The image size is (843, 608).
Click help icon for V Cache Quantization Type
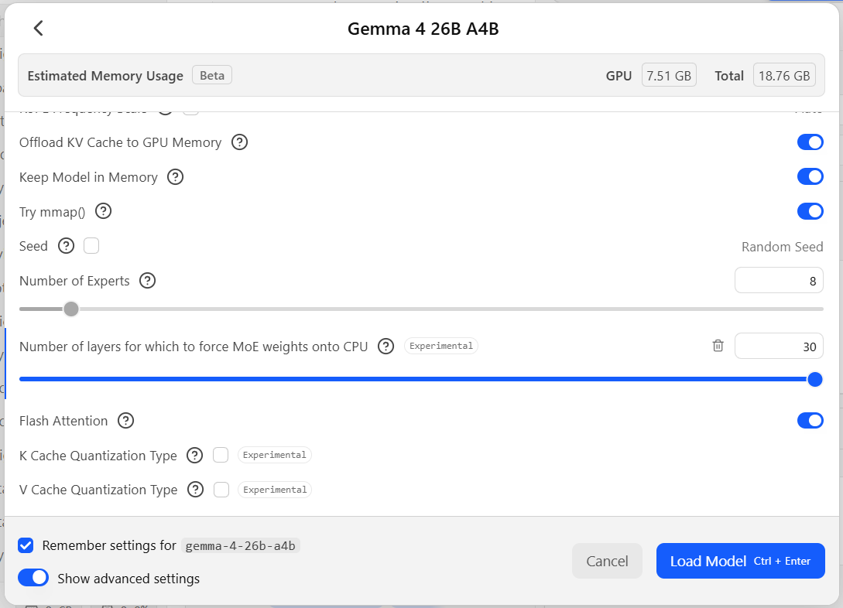[x=196, y=490]
